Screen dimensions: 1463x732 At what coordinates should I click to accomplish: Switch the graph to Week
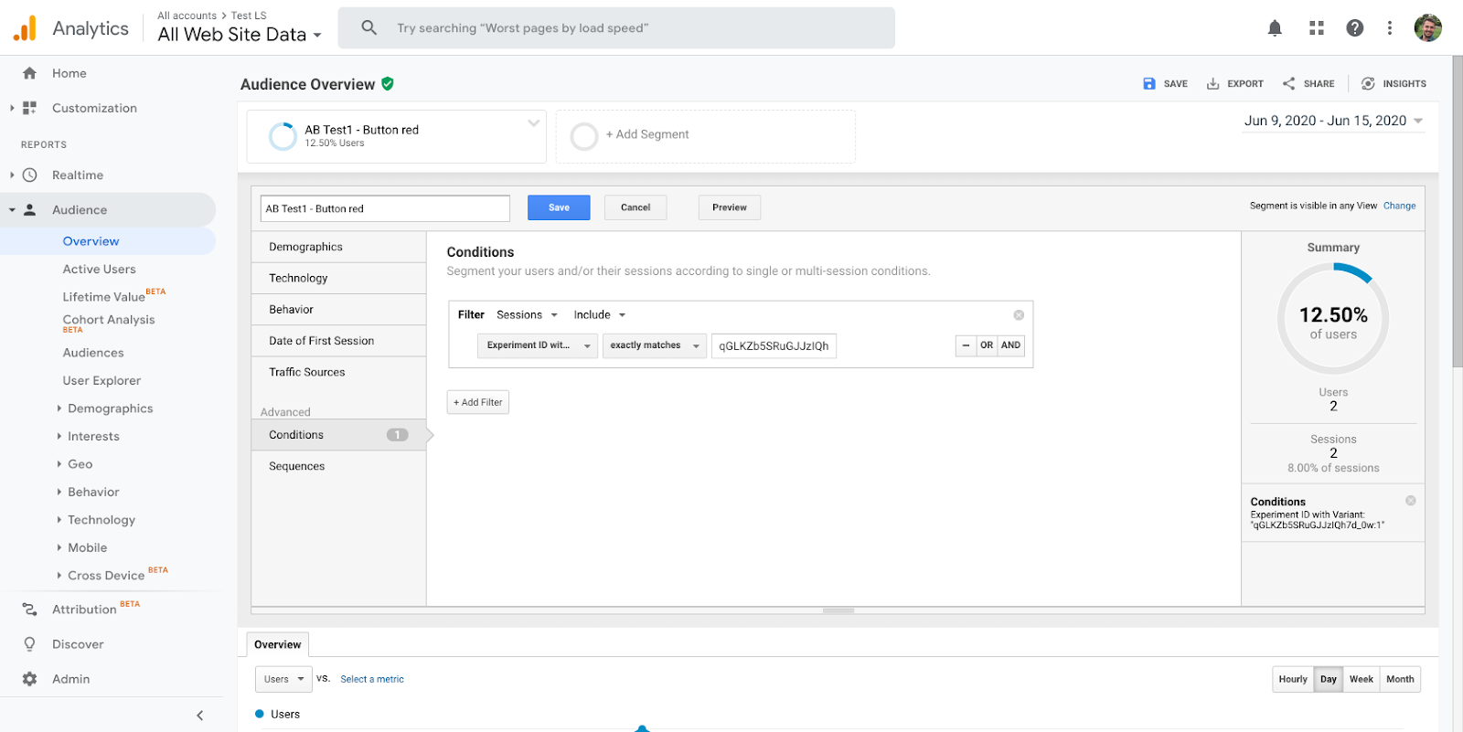pyautogui.click(x=1362, y=679)
